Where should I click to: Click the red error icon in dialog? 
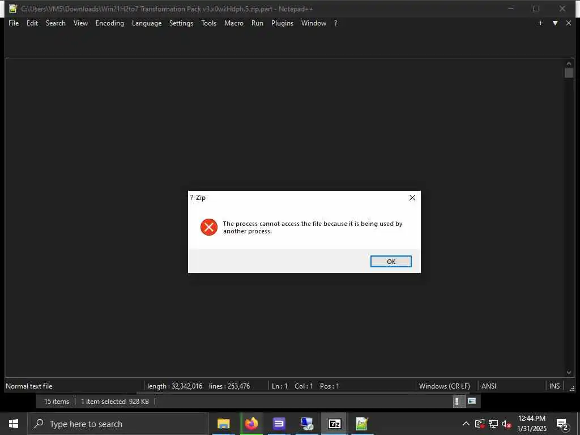coord(209,227)
